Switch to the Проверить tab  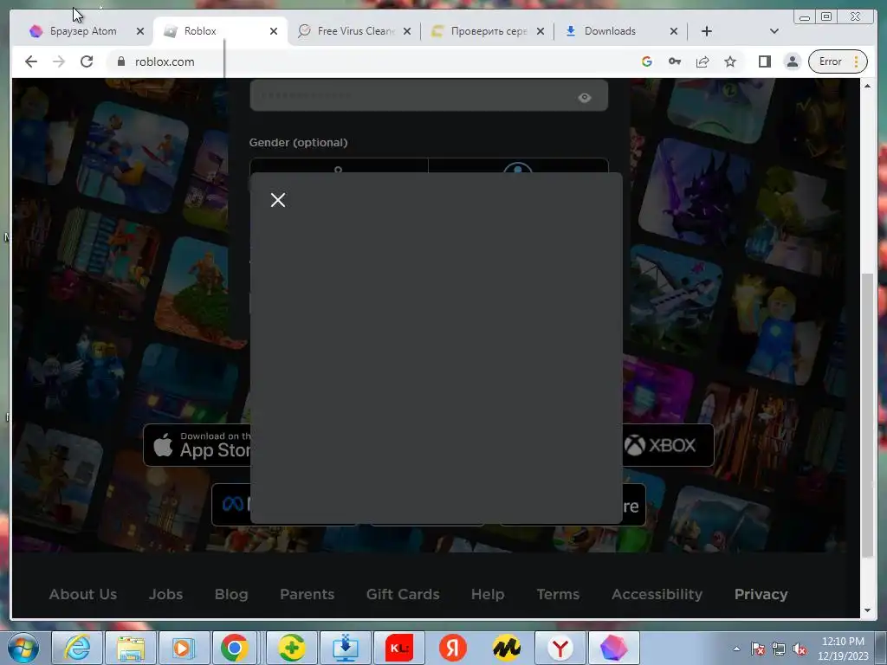click(489, 31)
